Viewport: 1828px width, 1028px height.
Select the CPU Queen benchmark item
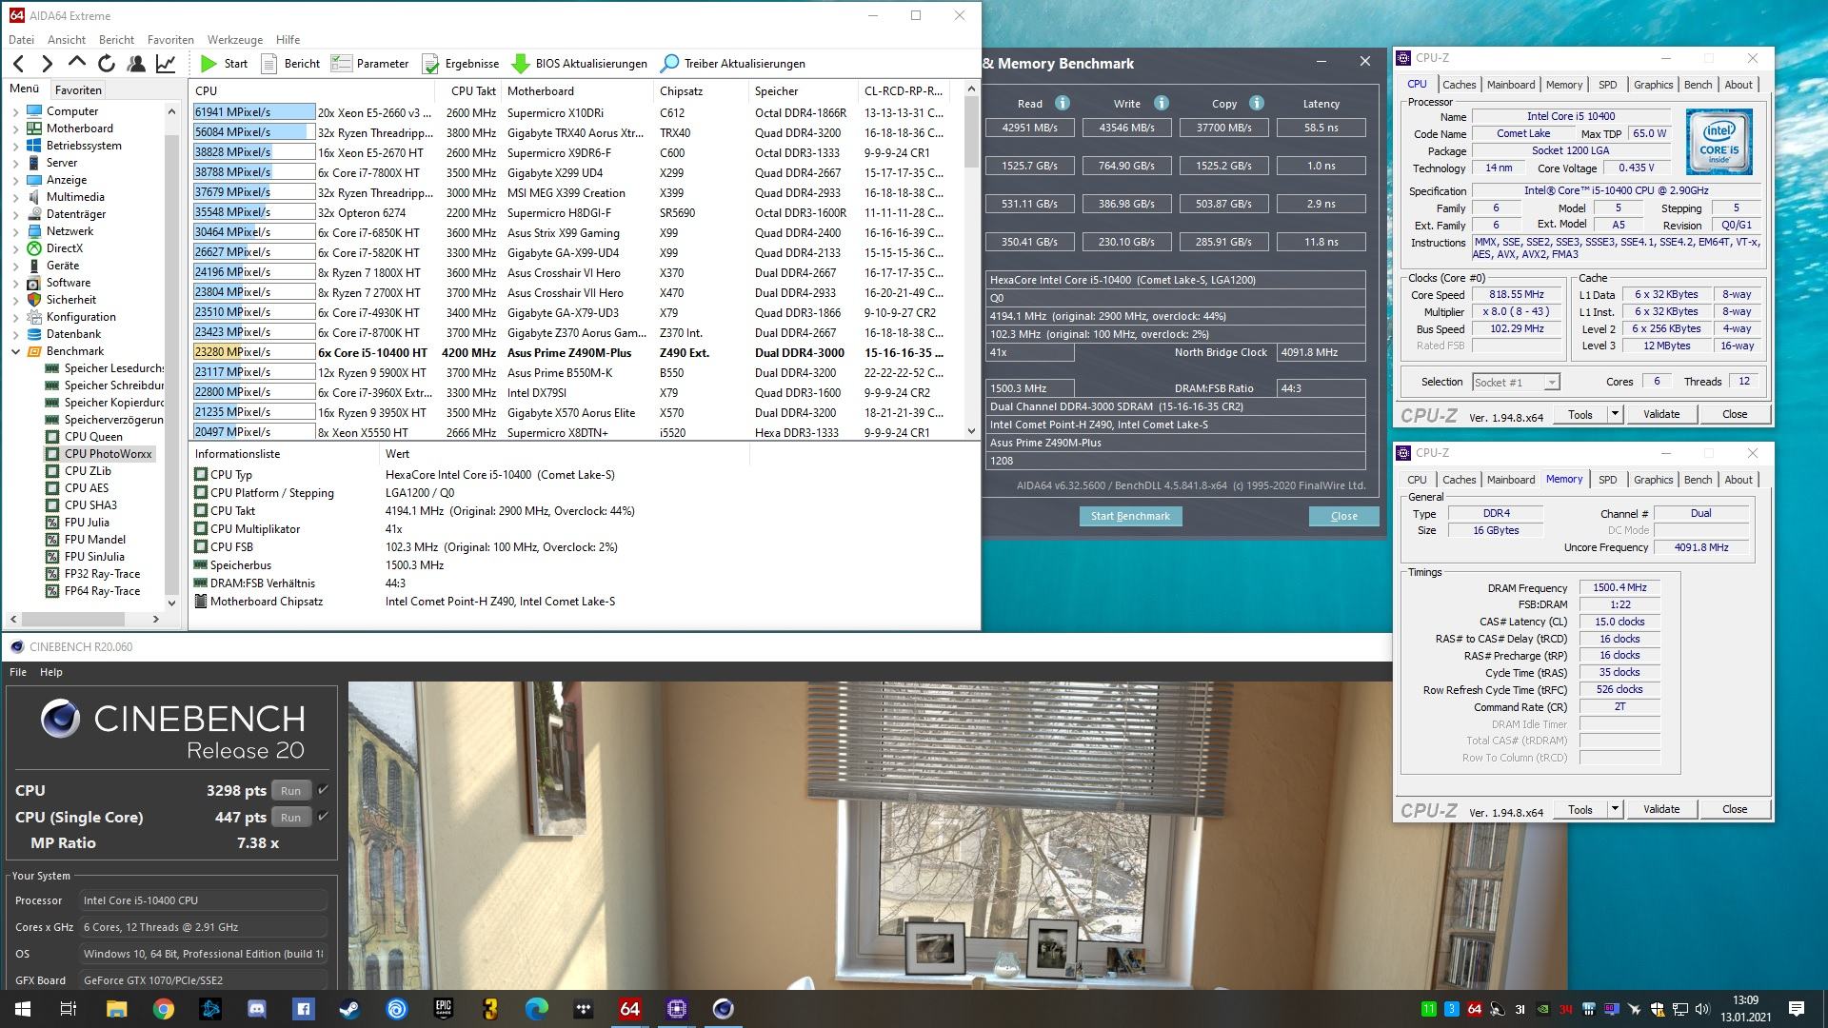[93, 437]
